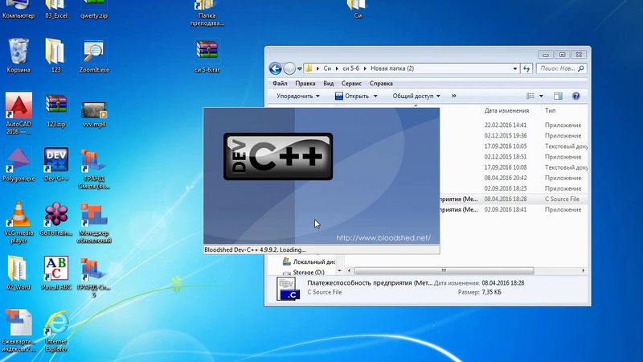The image size is (643, 362).
Task: Expand the arrow next to Открыть
Action: (x=375, y=96)
